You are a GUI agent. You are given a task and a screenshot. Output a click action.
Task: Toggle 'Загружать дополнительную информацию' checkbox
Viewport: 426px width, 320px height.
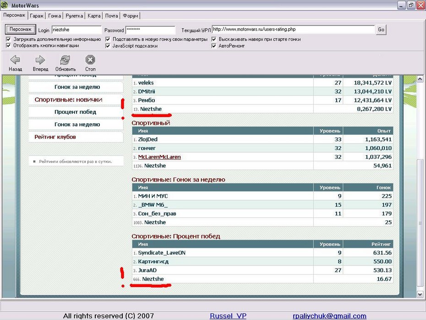coord(8,39)
